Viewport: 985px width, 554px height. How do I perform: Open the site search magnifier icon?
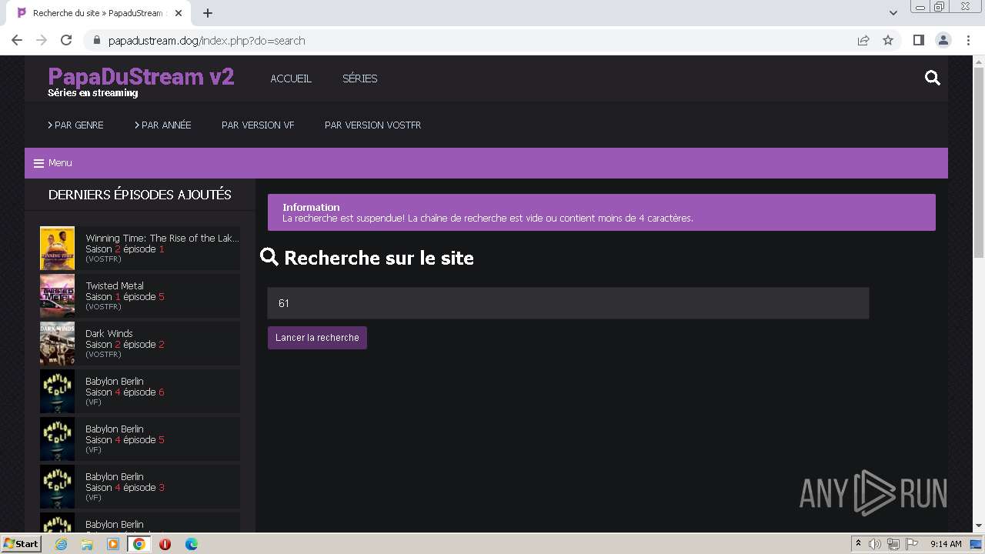point(932,78)
